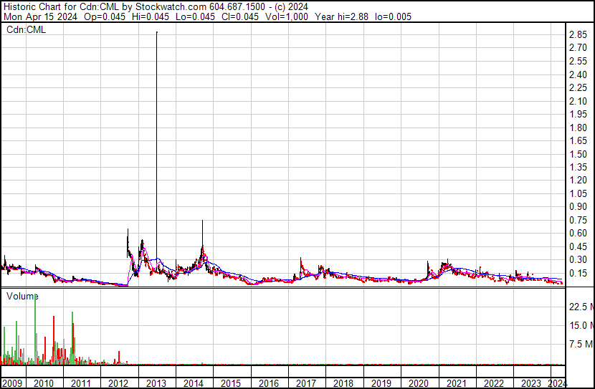Click the Cdn:CML symbol label in price panel

click(x=26, y=29)
